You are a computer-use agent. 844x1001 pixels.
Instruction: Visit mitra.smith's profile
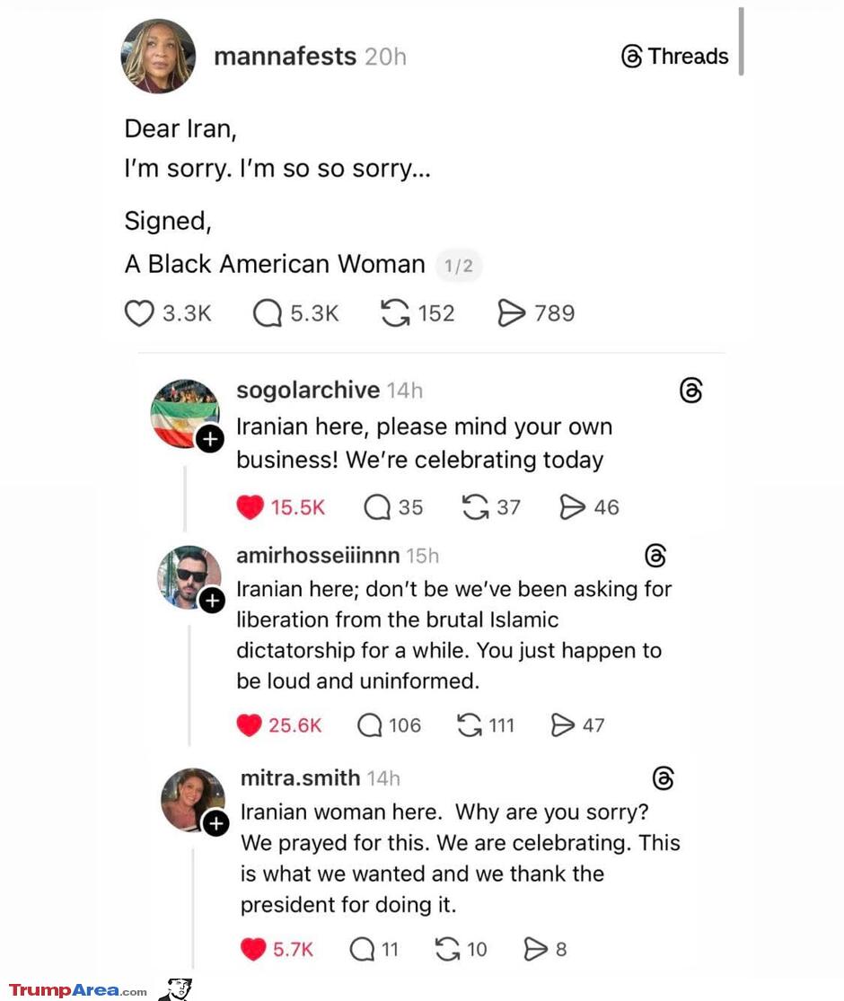(x=299, y=777)
